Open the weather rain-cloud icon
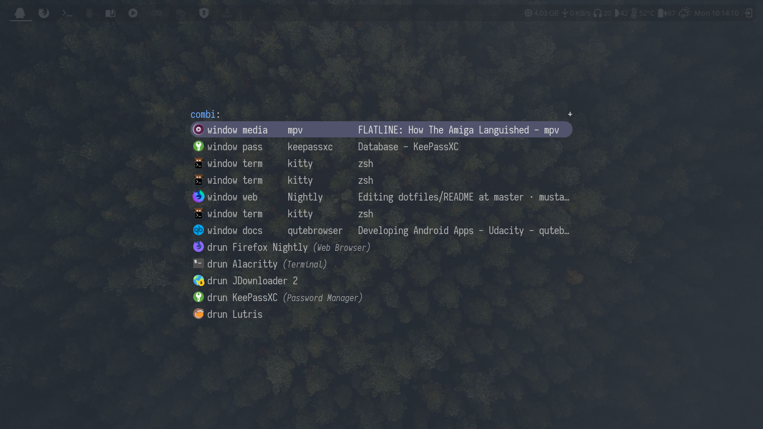This screenshot has width=763, height=429. tap(685, 13)
